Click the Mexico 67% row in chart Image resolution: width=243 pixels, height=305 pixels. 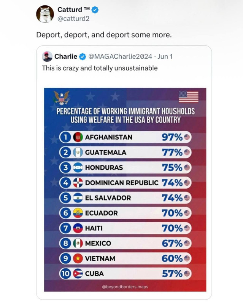tap(125, 243)
